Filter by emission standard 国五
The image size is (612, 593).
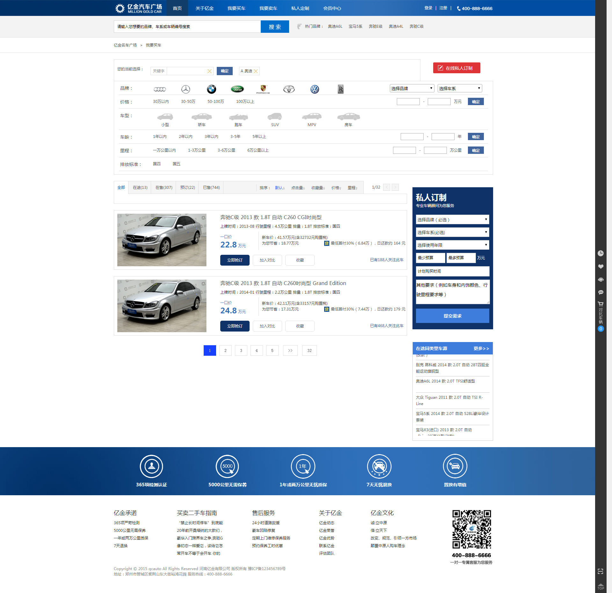point(177,164)
